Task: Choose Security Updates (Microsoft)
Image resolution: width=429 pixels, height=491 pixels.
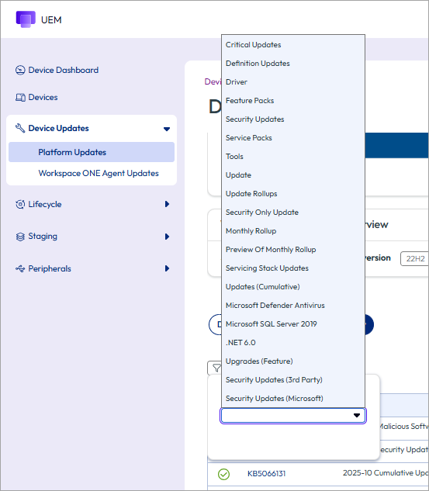Action: coord(293,399)
